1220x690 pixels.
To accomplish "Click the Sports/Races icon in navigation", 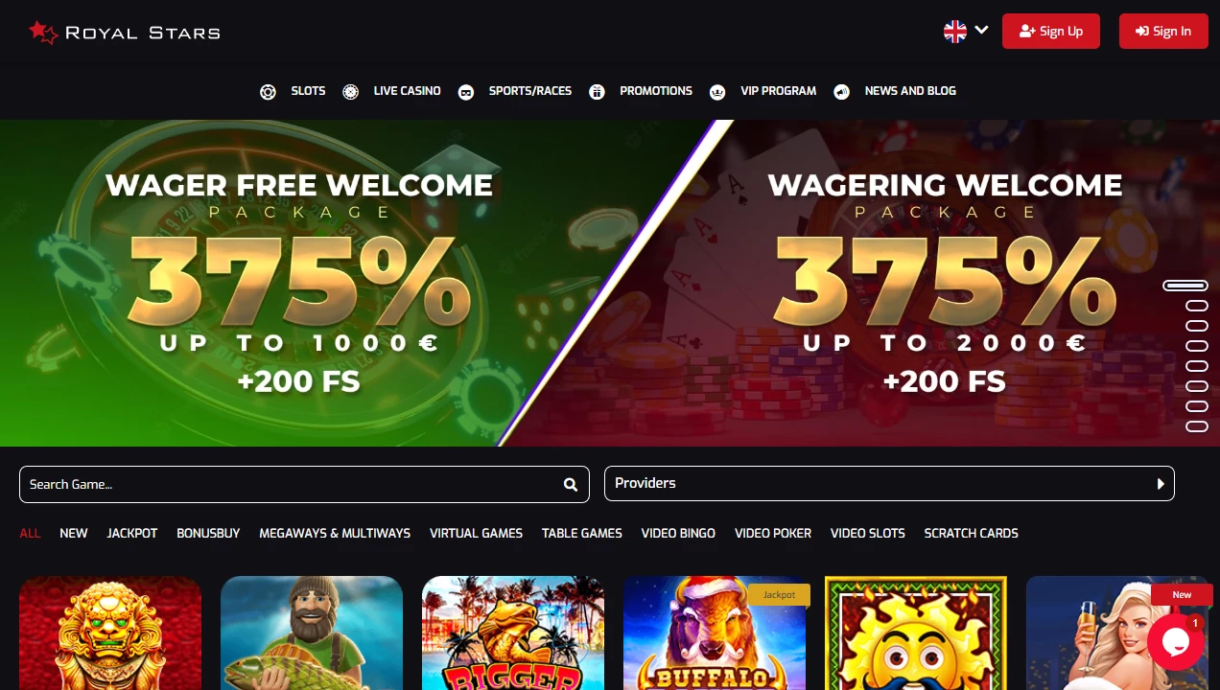I will click(466, 92).
